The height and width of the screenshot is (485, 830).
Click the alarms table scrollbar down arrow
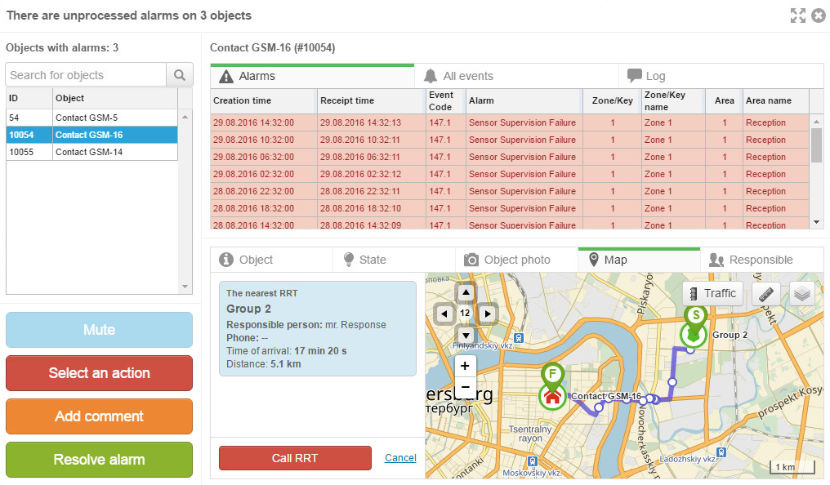coord(816,222)
